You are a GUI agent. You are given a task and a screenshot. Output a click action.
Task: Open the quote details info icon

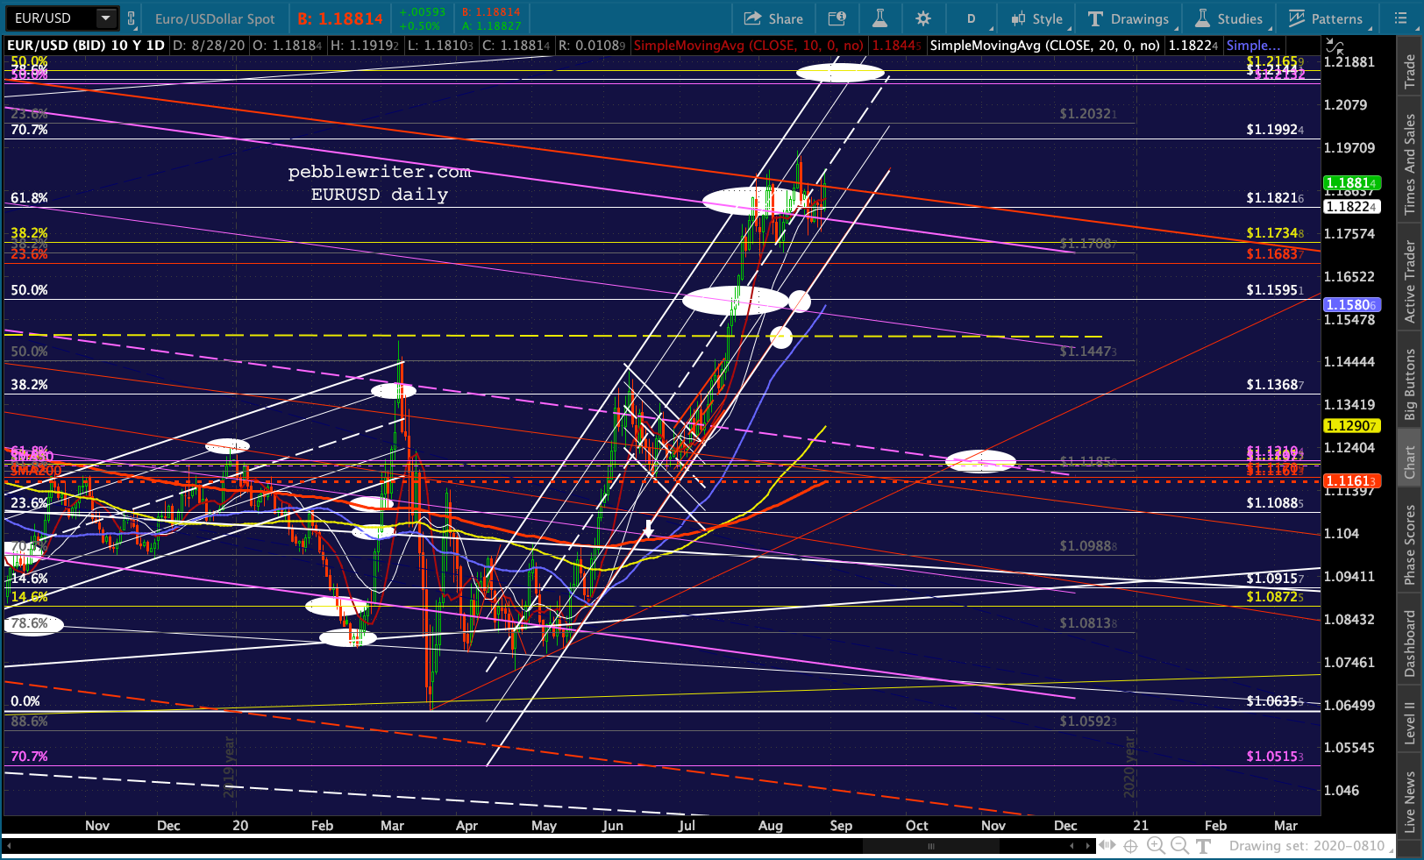pyautogui.click(x=837, y=18)
